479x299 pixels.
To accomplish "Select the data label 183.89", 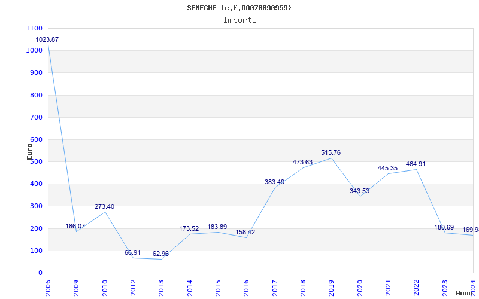I will pos(217,227).
